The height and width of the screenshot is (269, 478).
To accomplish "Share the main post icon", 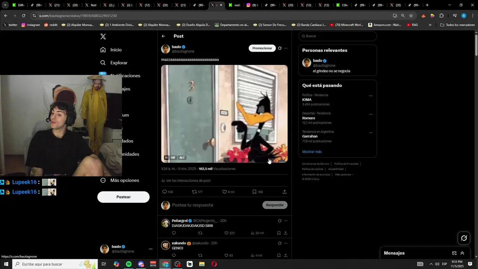I will pos(285,192).
